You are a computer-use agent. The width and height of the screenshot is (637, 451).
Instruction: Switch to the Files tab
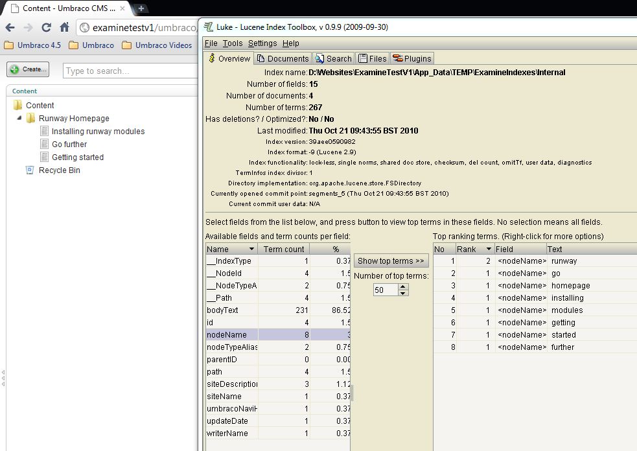372,58
